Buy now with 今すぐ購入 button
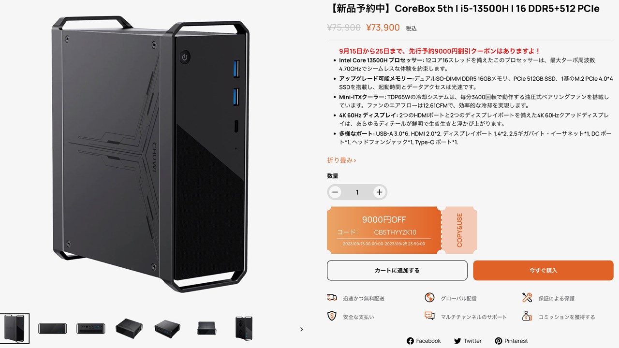This screenshot has height=348, width=619. 543,270
